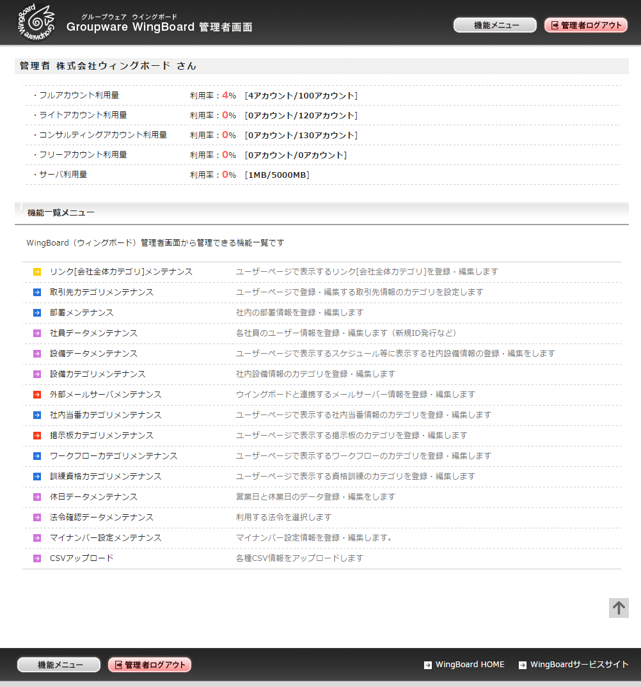641x687 pixels.
Task: Click the 営業日と休業日のデータ登録・編集をします description
Action: coord(315,497)
